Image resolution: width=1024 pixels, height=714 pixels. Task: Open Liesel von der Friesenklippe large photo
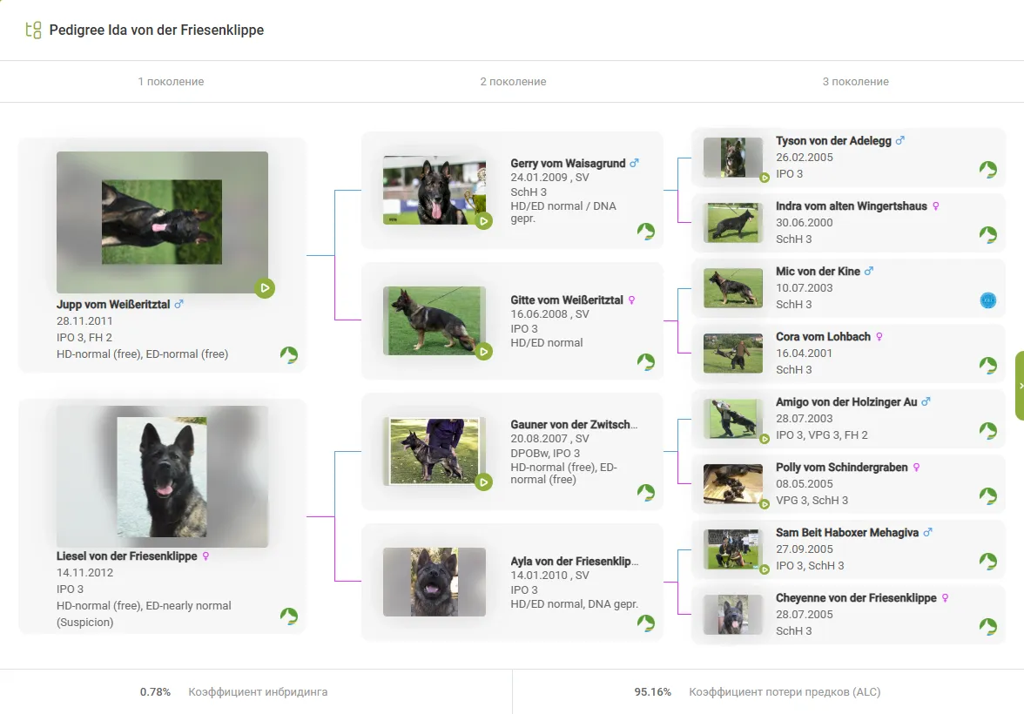[x=162, y=476]
